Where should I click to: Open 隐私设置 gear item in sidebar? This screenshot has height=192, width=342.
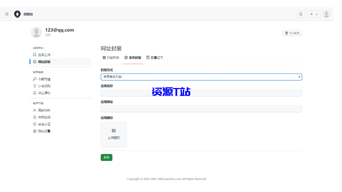click(x=60, y=131)
